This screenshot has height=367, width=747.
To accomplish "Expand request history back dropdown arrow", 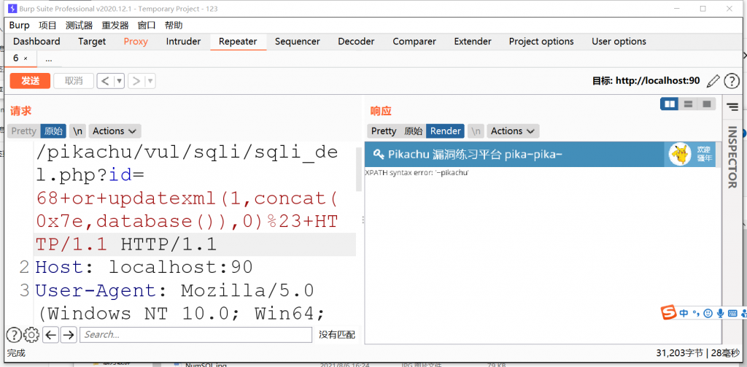I will (x=119, y=81).
